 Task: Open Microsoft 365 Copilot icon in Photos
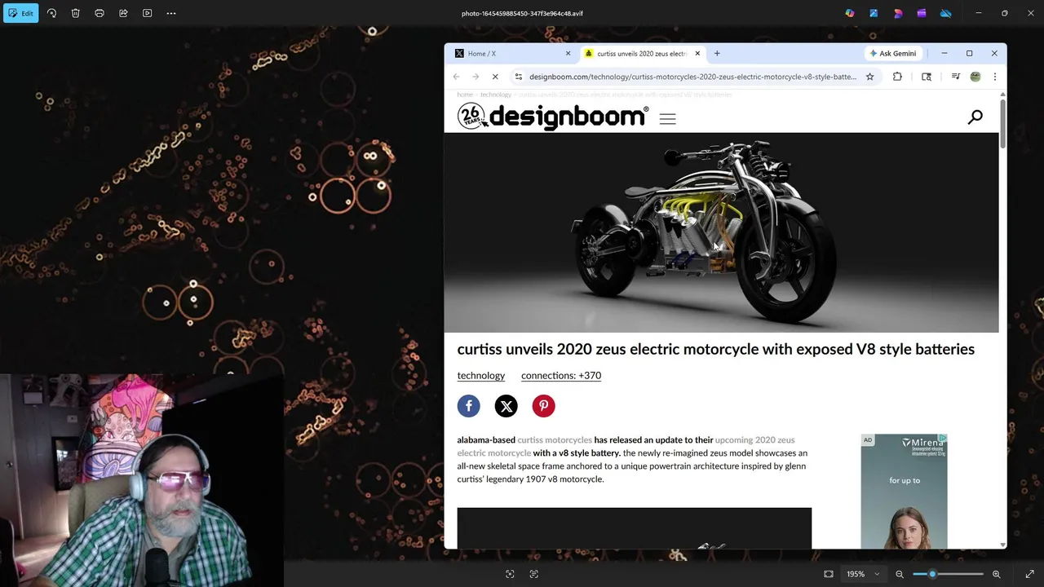click(850, 13)
